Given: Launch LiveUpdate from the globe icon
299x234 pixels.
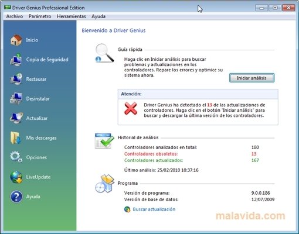Looking at the screenshot, I should pyautogui.click(x=16, y=177).
